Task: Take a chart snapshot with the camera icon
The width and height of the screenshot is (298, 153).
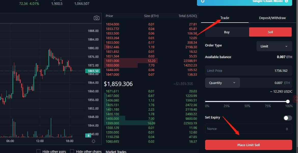Action: [96, 18]
